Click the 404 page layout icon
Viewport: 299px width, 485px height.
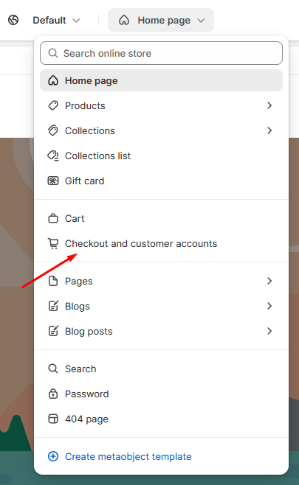click(53, 419)
